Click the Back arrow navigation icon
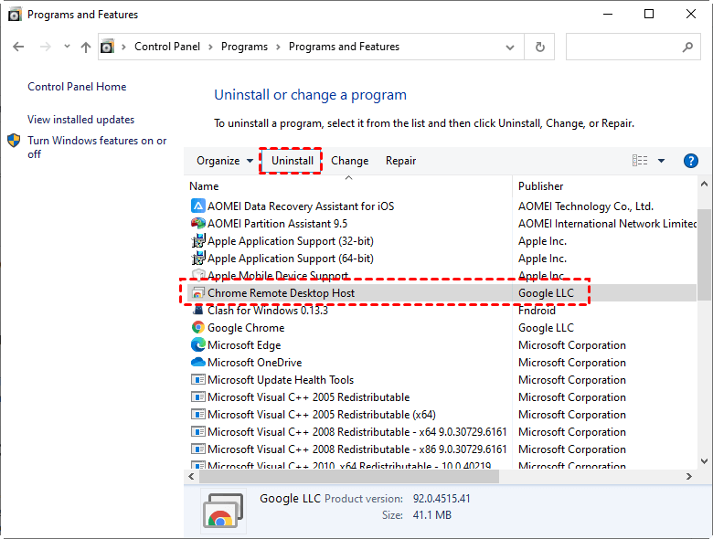Viewport: 713px width, 539px height. 18,47
